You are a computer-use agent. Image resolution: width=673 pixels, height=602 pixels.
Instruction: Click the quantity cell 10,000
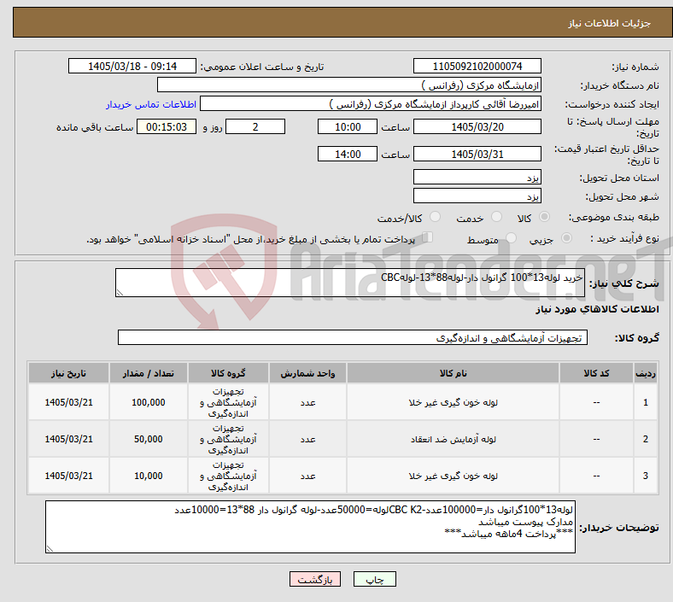[148, 476]
